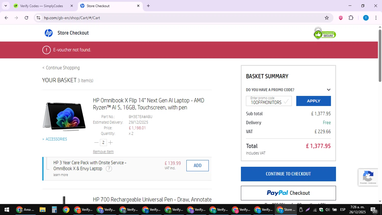Image resolution: width=382 pixels, height=215 pixels.
Task: Click the Sub total amount £ 1,377.95
Action: 321,114
